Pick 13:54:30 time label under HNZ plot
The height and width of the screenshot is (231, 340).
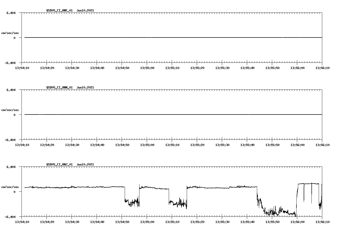(x=72, y=222)
